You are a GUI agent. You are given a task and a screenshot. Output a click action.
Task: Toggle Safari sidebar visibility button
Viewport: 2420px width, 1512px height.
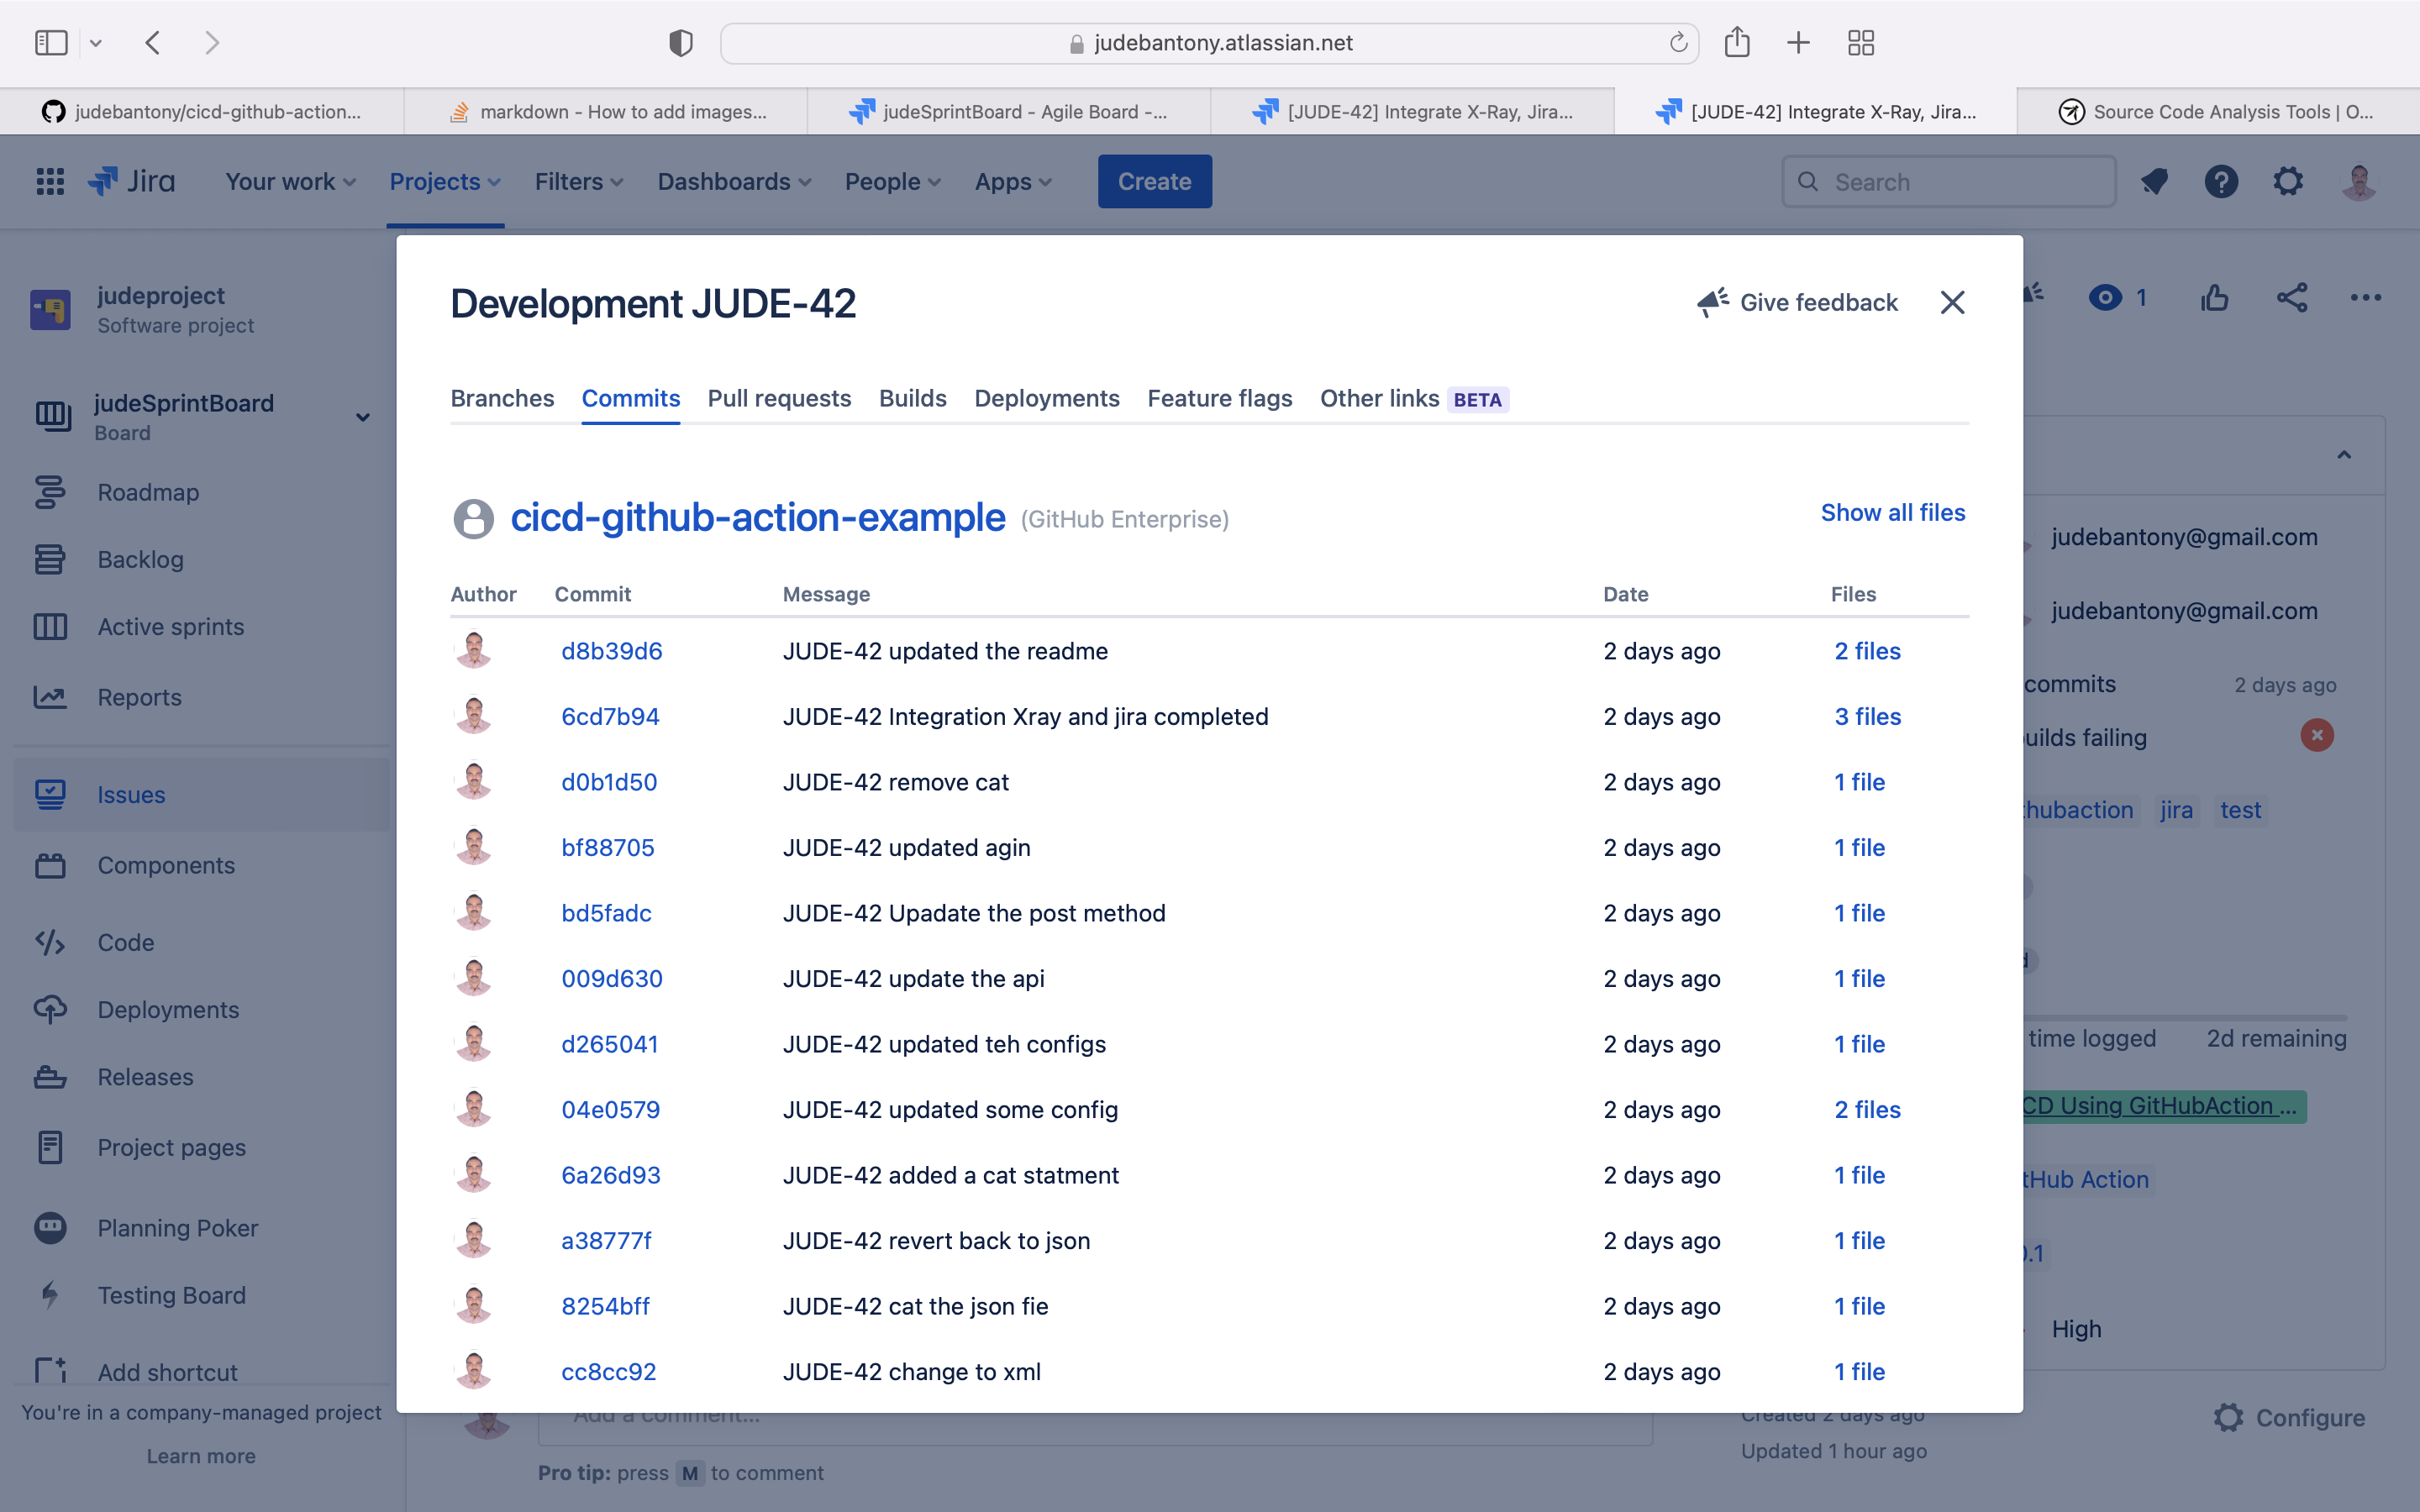coord(51,43)
